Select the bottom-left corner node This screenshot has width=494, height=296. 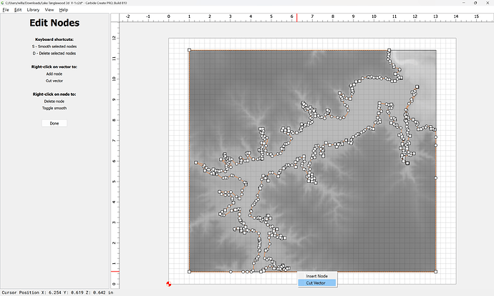pyautogui.click(x=189, y=272)
